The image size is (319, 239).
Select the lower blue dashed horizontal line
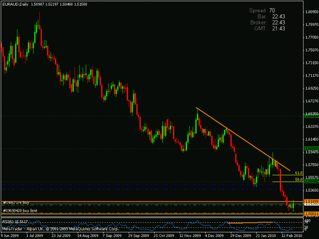(x=152, y=189)
